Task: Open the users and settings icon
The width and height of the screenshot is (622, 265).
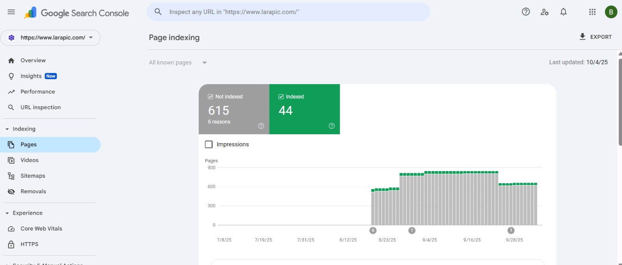Action: pyautogui.click(x=544, y=12)
